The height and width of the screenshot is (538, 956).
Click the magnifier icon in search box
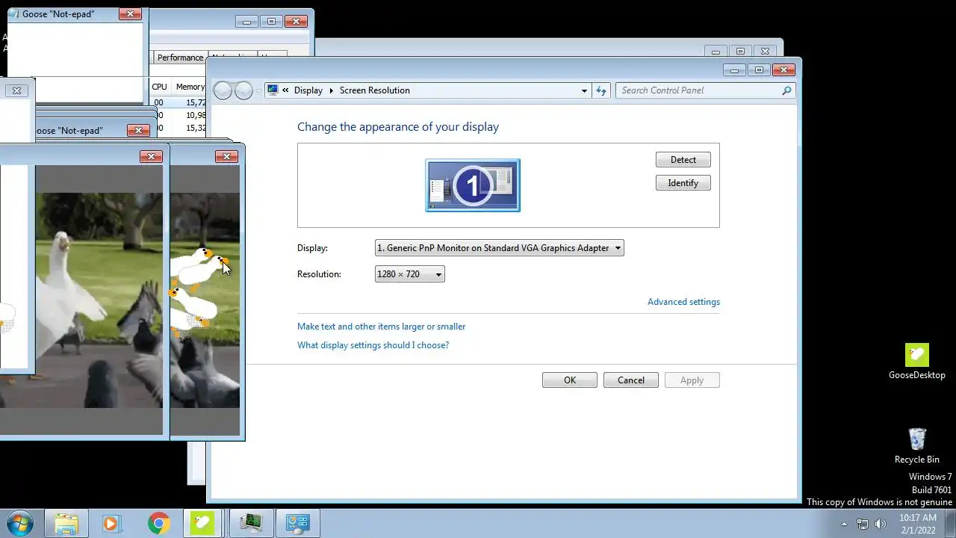coord(786,90)
